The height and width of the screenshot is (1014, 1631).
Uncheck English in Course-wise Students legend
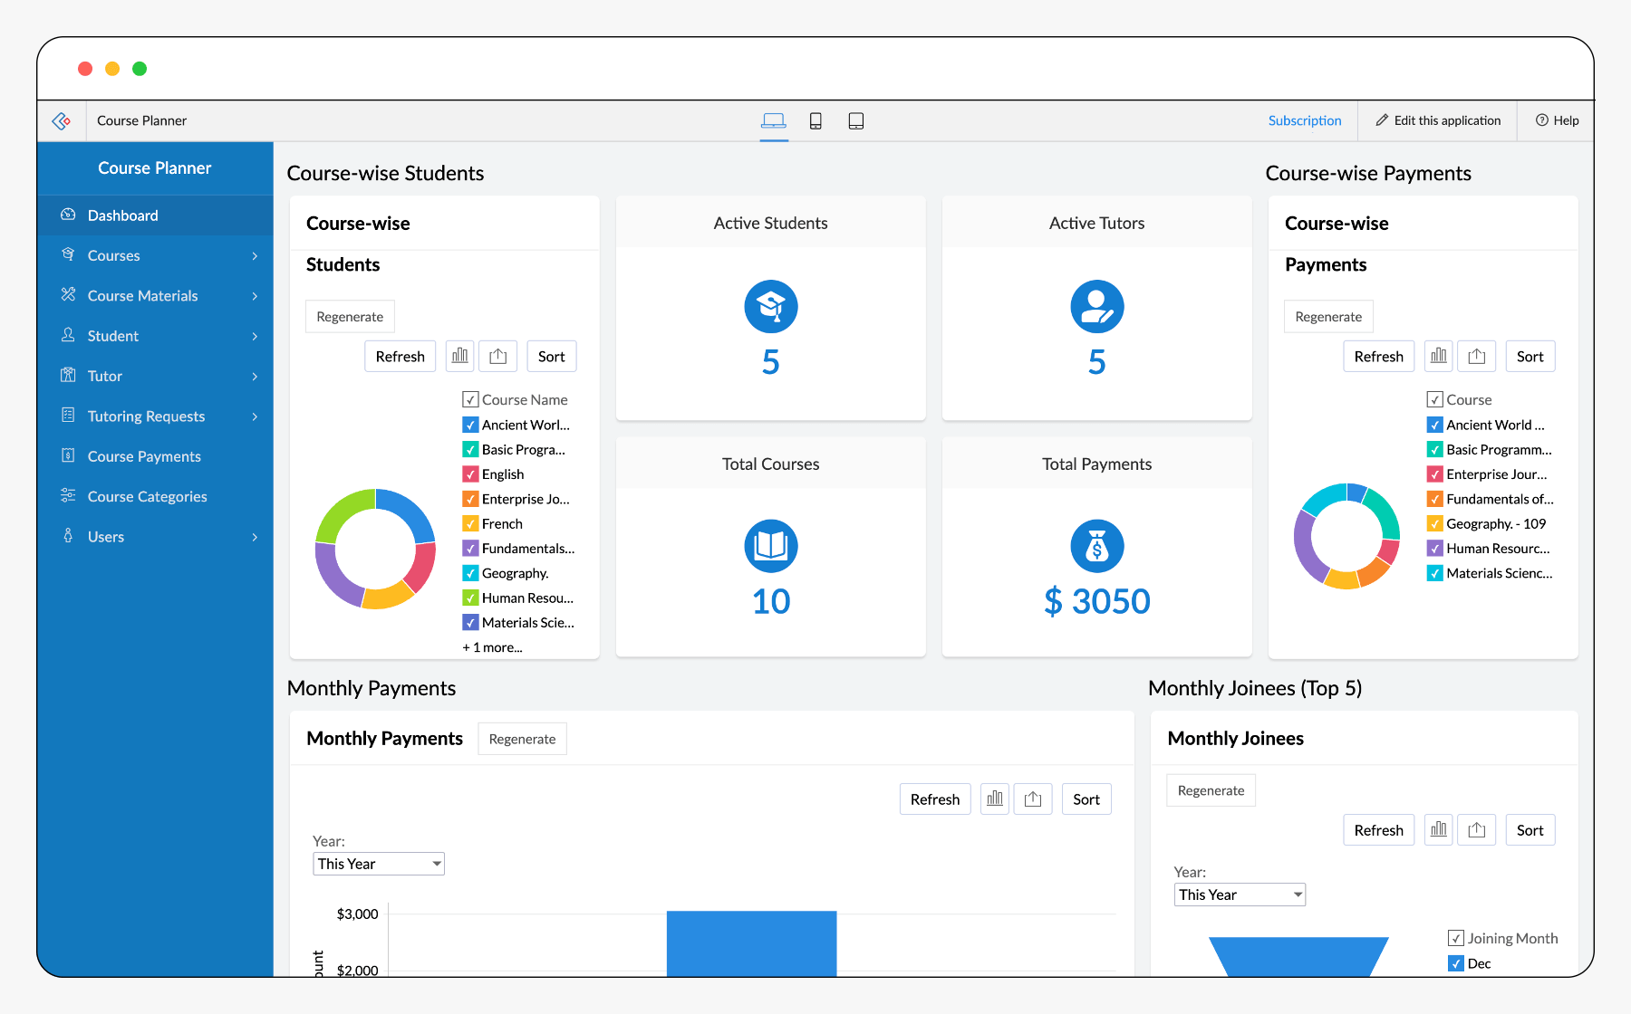(470, 474)
